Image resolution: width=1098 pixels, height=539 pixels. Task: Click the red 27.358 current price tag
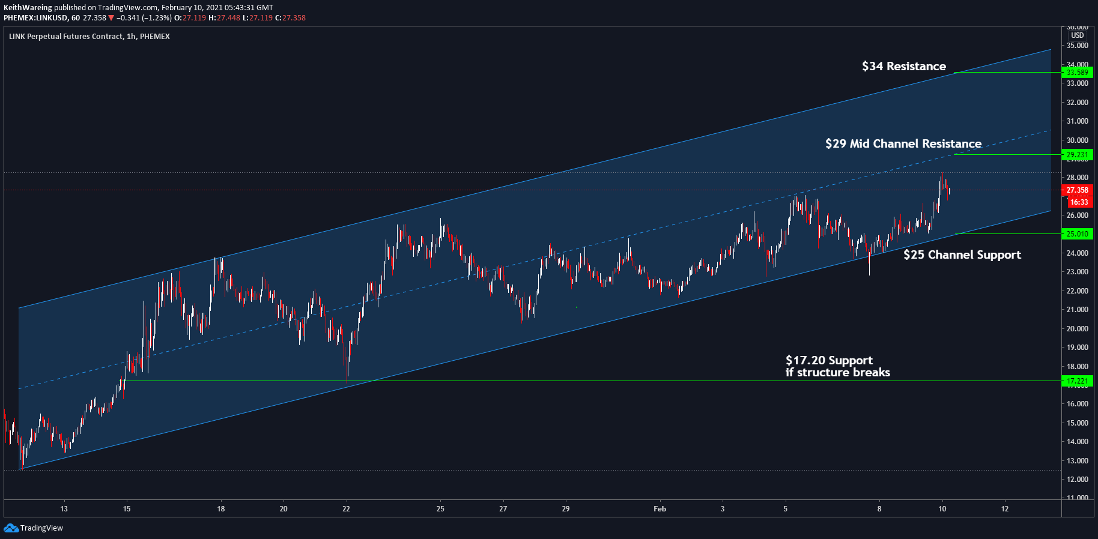tap(1077, 190)
